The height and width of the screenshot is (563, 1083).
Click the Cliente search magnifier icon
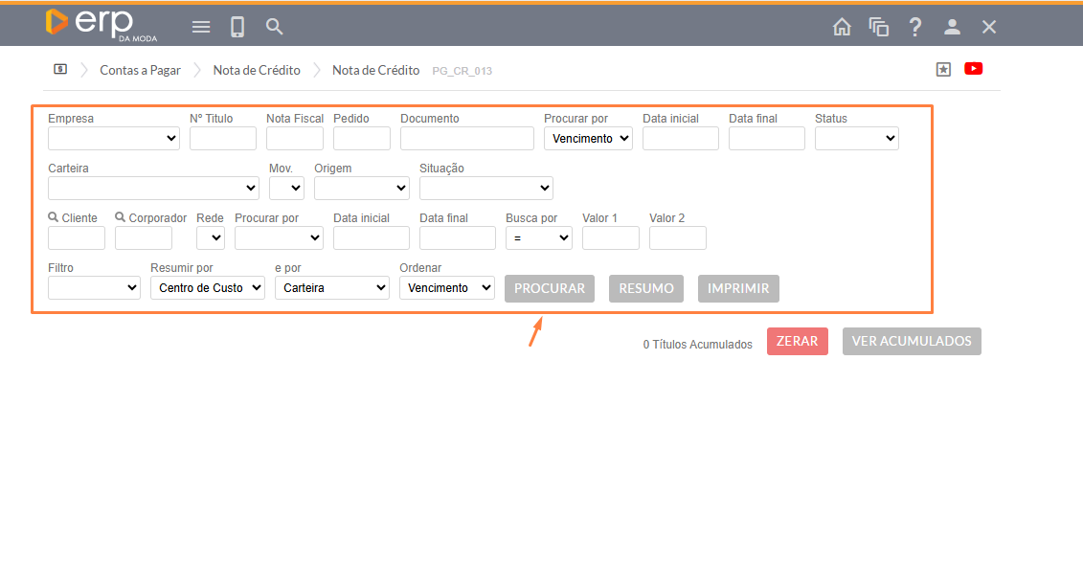(x=54, y=218)
